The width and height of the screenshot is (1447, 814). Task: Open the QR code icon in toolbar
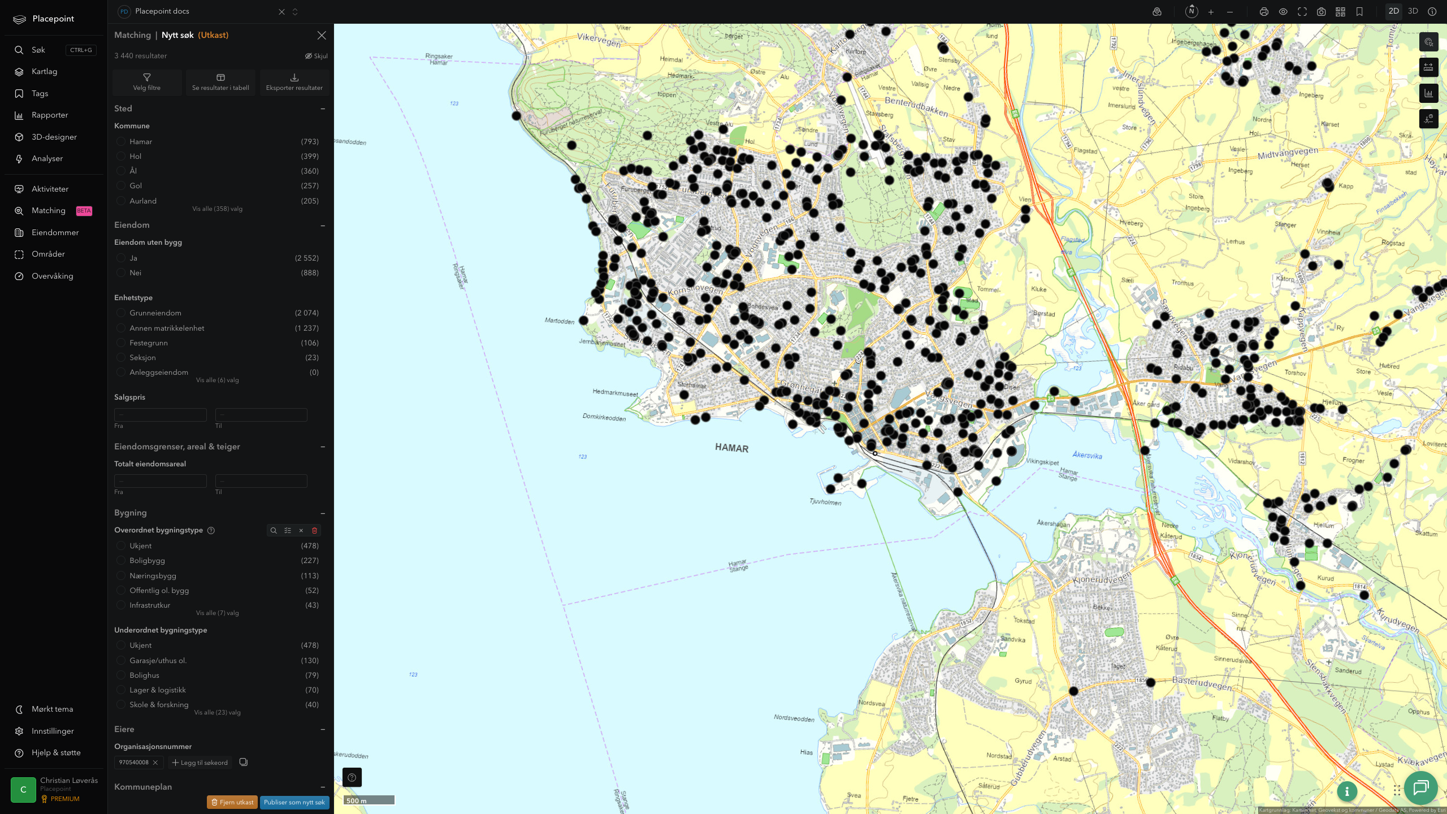(1340, 12)
